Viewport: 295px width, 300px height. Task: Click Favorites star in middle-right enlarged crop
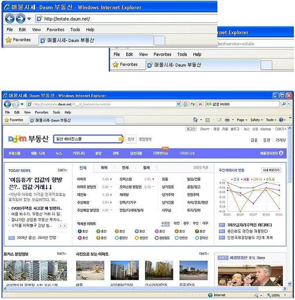pyautogui.click(x=116, y=64)
